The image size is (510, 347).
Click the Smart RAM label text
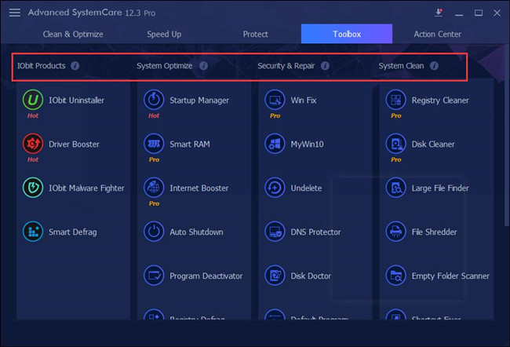point(190,144)
